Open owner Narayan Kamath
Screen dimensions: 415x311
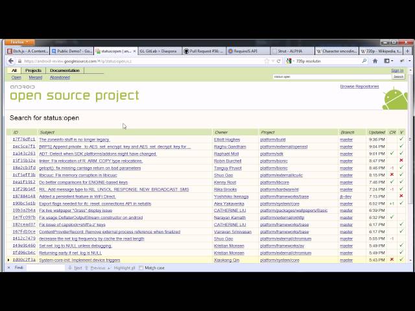coord(230,218)
